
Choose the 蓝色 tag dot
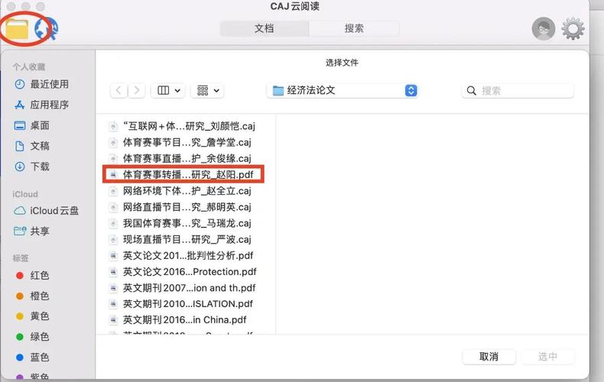click(x=20, y=357)
